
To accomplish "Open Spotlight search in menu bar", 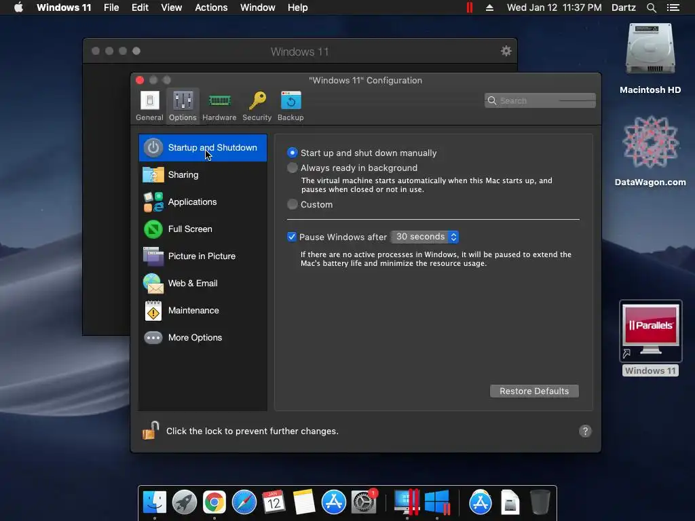I will [651, 7].
